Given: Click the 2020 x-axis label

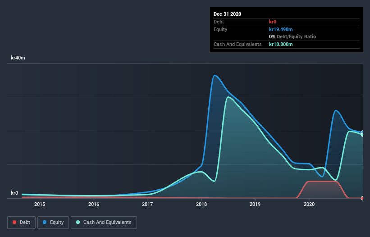Looking at the screenshot, I should click(x=309, y=204).
